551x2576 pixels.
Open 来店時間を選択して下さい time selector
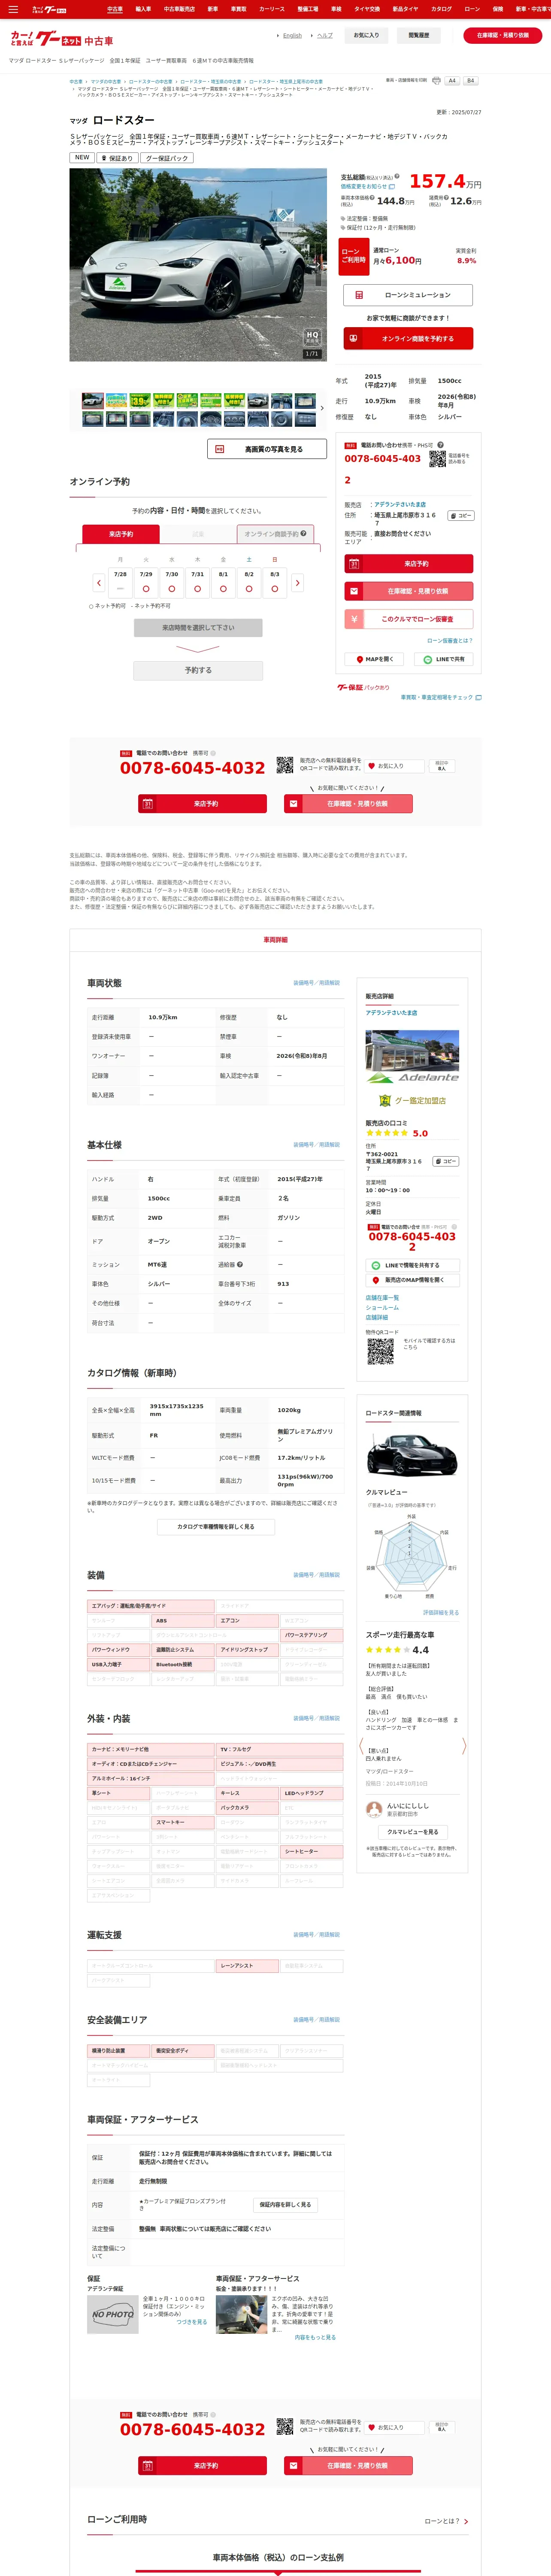tap(198, 628)
